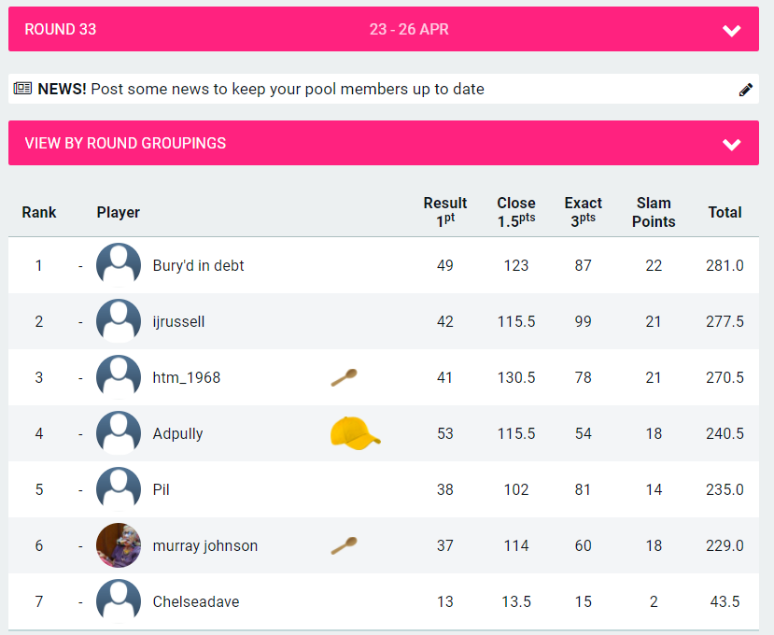774x635 pixels.
Task: Click the newspaper icon beside NEWS!
Action: pyautogui.click(x=22, y=89)
